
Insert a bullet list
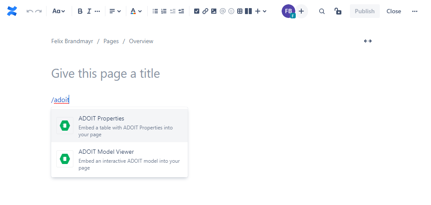tap(155, 11)
